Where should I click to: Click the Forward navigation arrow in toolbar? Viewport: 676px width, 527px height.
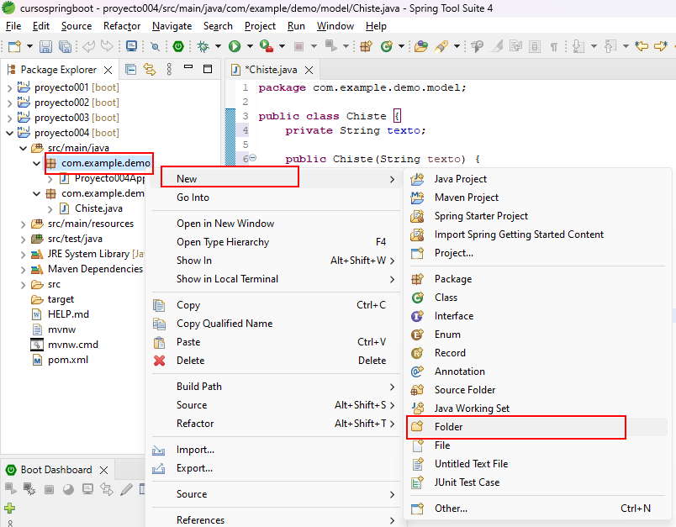click(661, 45)
